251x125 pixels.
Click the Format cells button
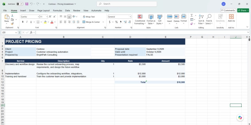184,19
